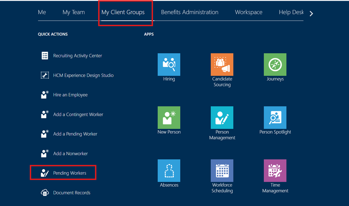Click the Workforce Scheduling label text
349x206 pixels.
[x=222, y=188]
